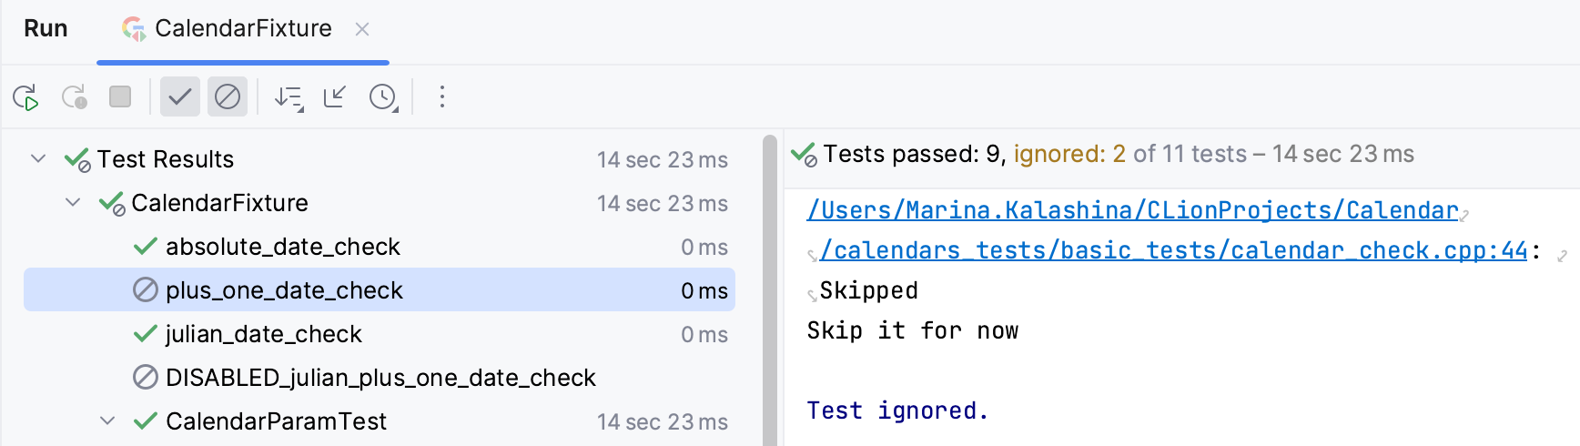1580x446 pixels.
Task: Collapse the Test Results root node
Action: click(38, 158)
